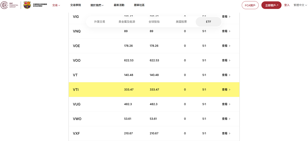
Task: Click the first 333.47 price in VTI row
Action: 129,89
